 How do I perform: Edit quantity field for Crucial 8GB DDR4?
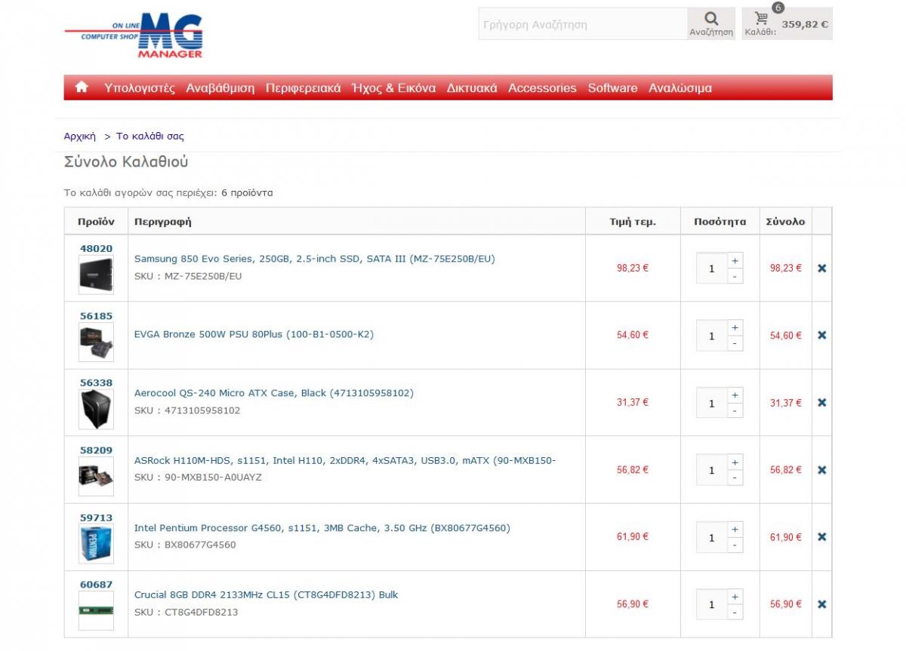712,604
